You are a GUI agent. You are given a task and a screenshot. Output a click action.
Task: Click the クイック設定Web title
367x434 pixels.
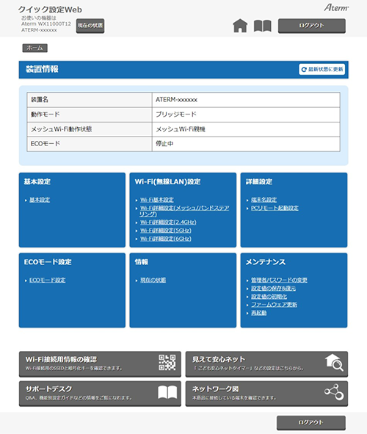pyautogui.click(x=50, y=10)
